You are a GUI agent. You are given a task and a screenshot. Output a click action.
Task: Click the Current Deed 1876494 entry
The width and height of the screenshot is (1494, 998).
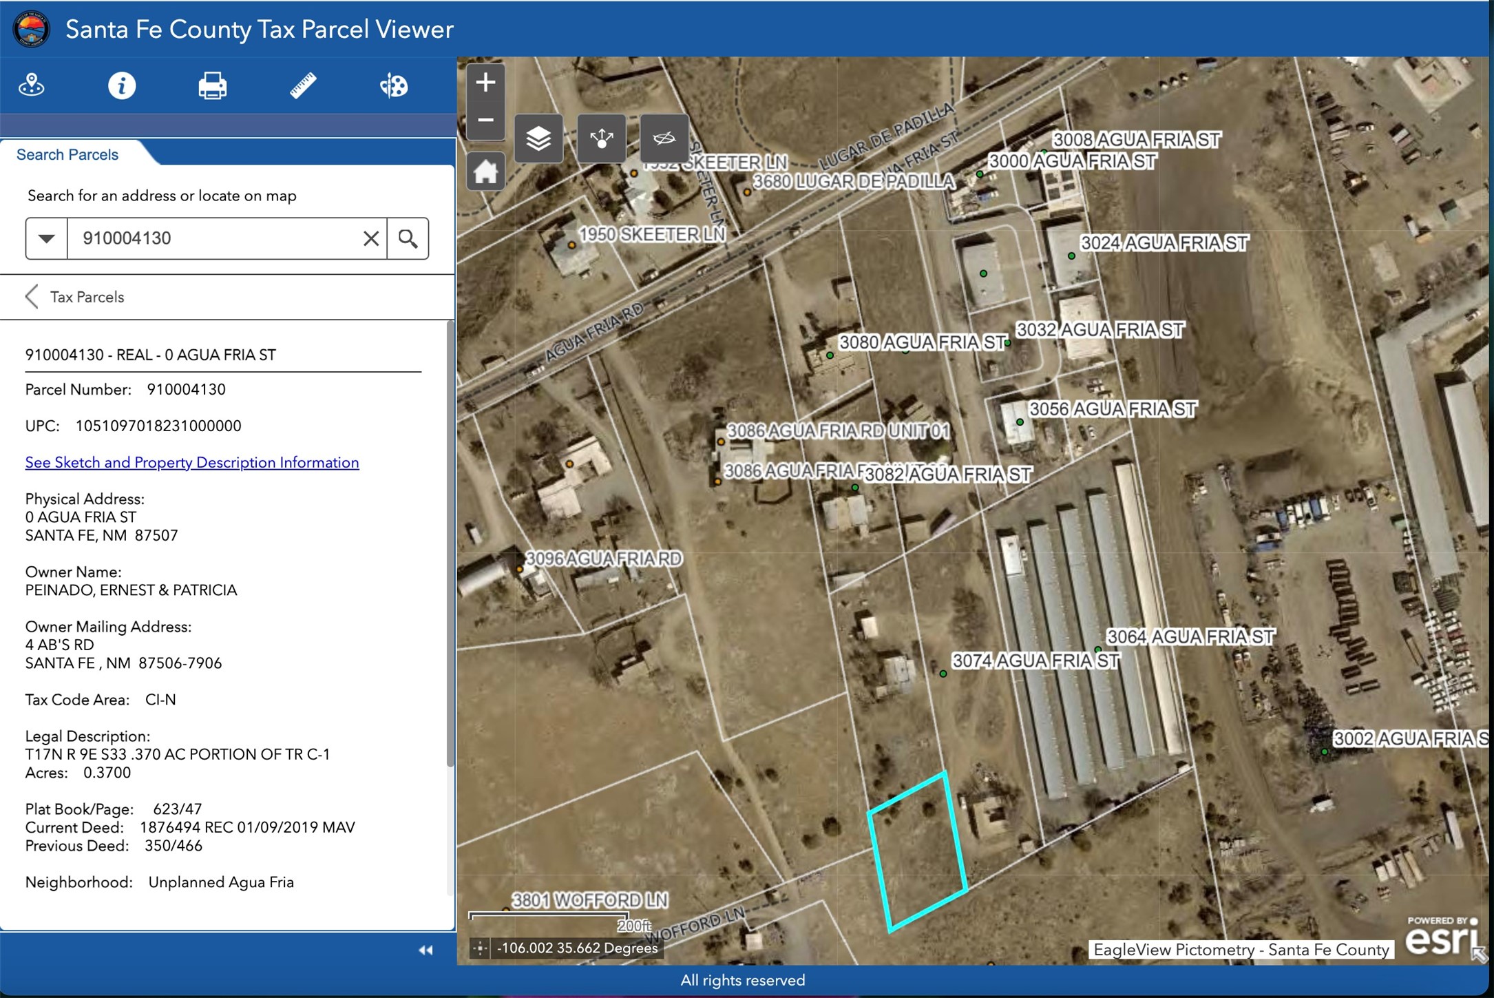click(x=247, y=827)
